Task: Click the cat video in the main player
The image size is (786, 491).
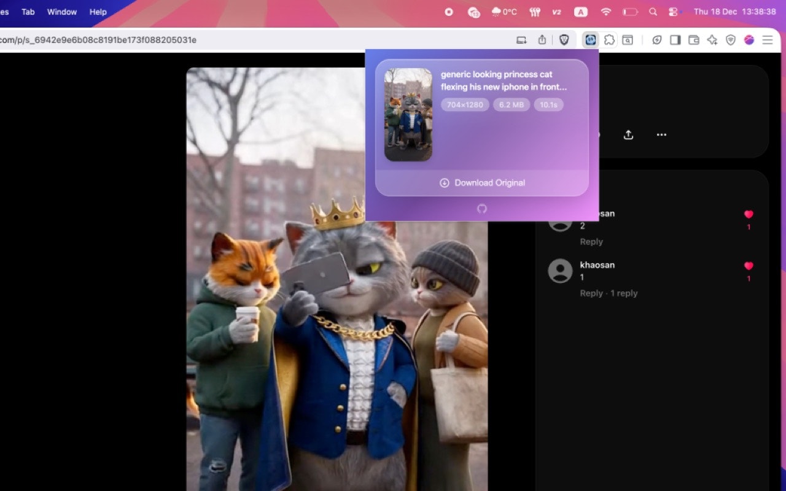Action: click(x=337, y=279)
